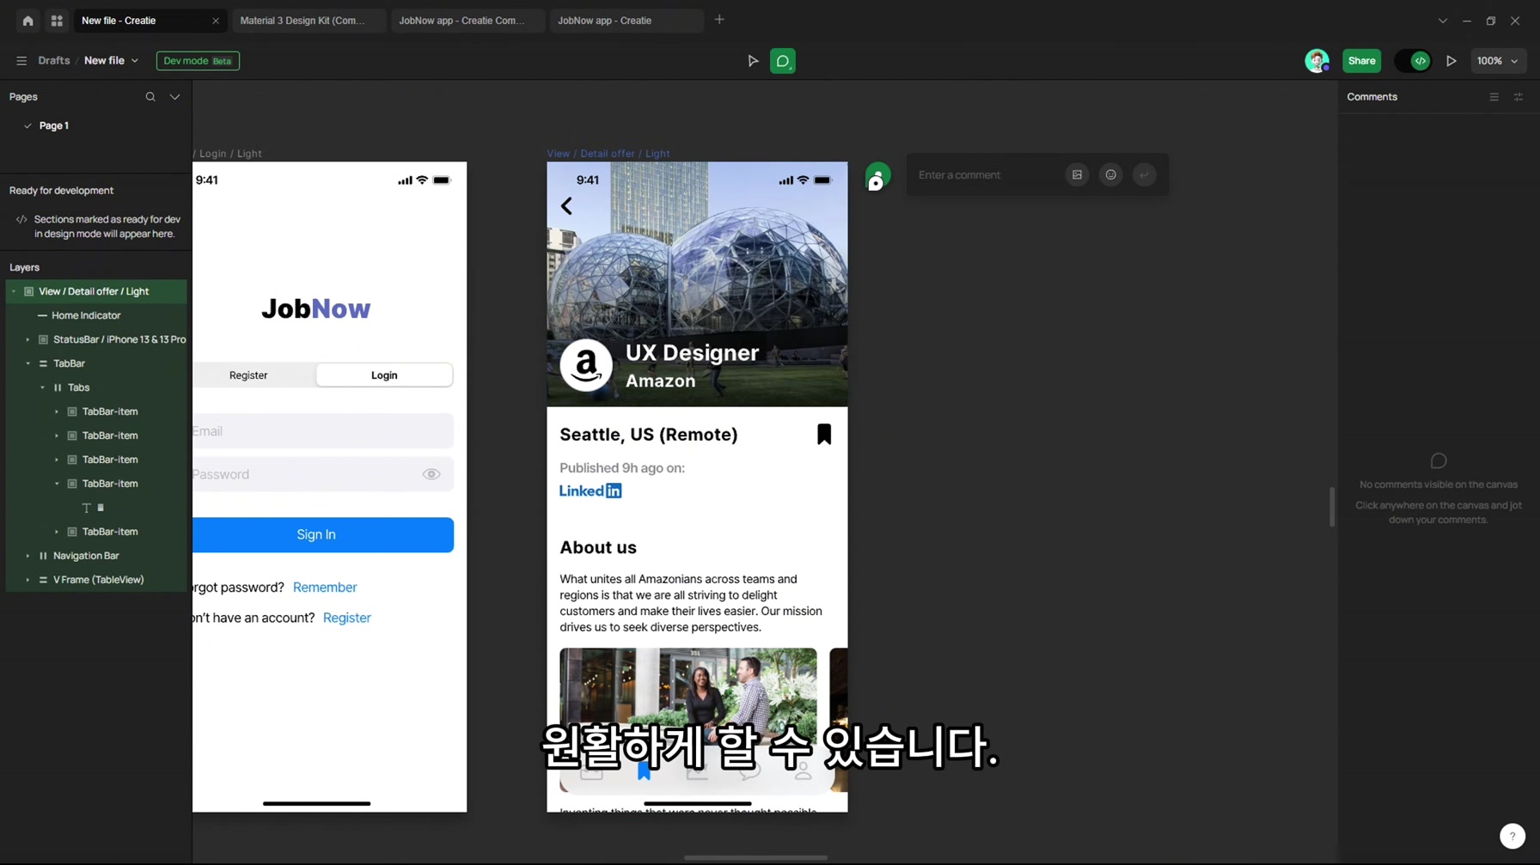Open the help question mark button
1540x865 pixels.
click(x=1512, y=836)
